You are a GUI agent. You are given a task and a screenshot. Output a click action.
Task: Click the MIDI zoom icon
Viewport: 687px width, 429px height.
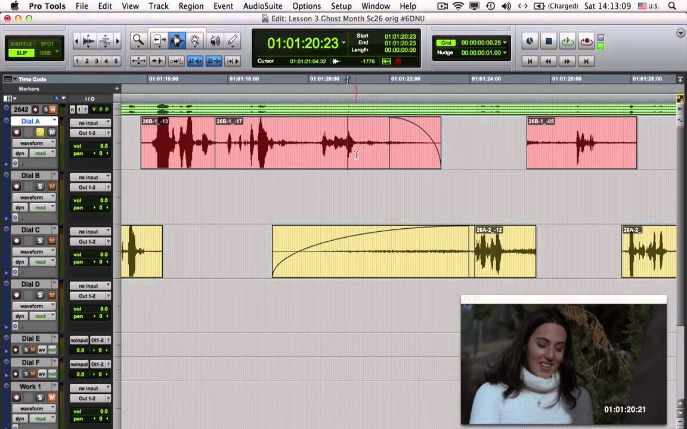105,41
